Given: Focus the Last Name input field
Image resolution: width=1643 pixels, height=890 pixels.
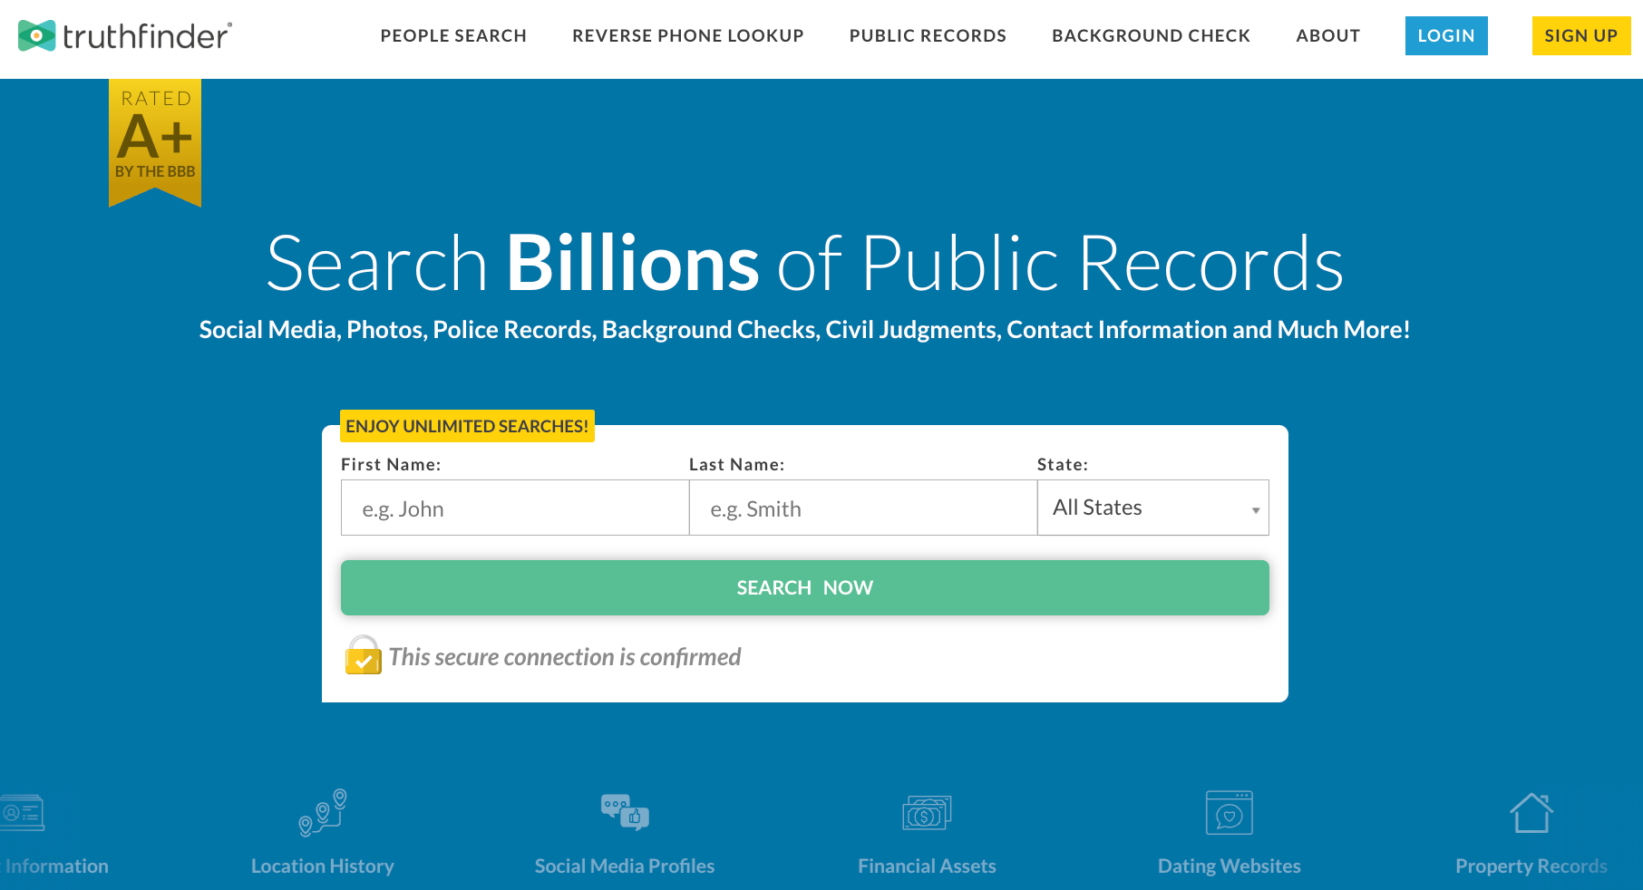Looking at the screenshot, I should click(x=863, y=508).
